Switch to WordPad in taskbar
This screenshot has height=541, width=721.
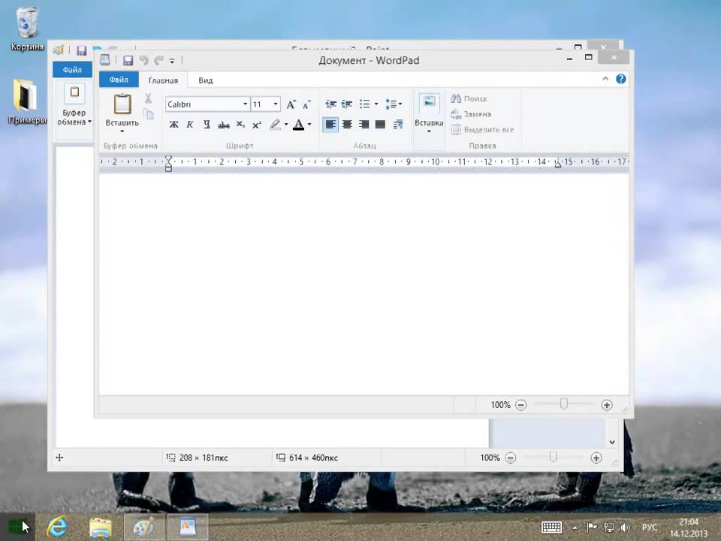click(x=188, y=527)
